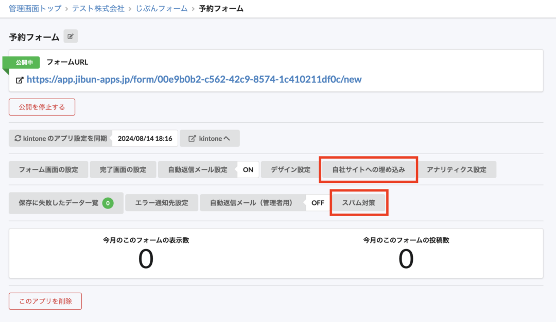Open フォーム画面の設定
The width and height of the screenshot is (556, 322).
(x=48, y=169)
